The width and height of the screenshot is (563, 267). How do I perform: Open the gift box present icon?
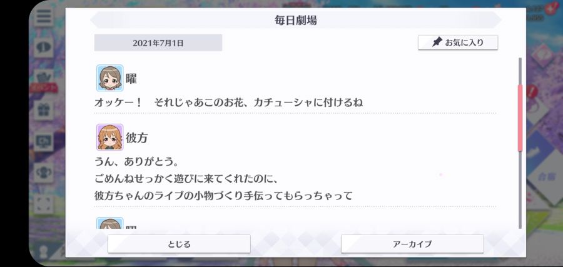pos(44,110)
